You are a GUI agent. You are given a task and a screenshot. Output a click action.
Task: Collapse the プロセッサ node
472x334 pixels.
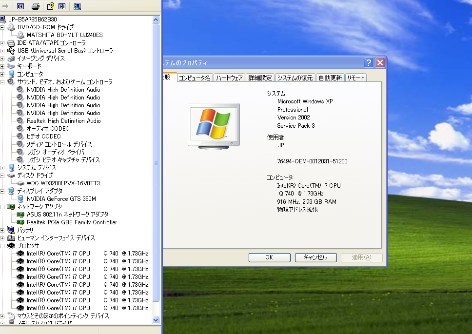[2, 246]
